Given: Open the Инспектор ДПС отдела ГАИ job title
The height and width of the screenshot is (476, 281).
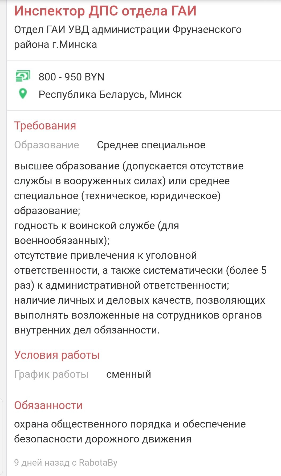Looking at the screenshot, I should tap(105, 11).
